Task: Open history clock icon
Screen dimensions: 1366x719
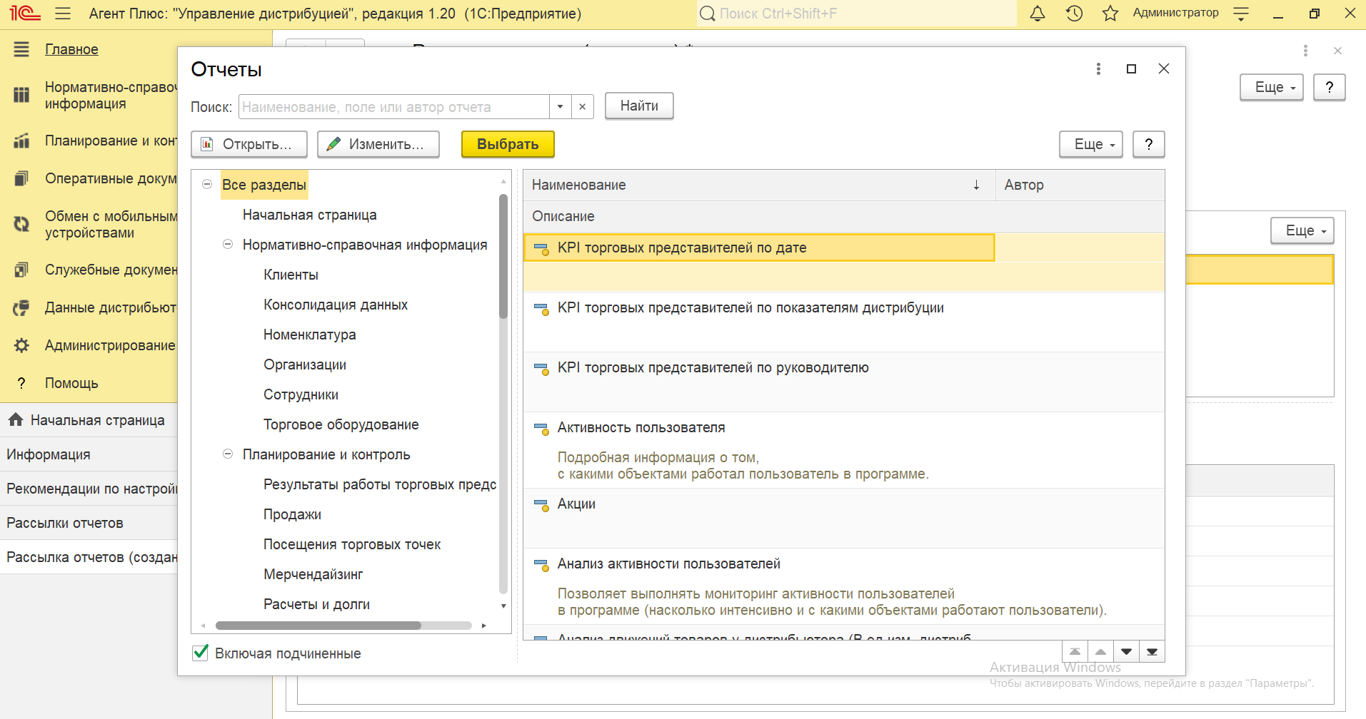Action: [1074, 14]
